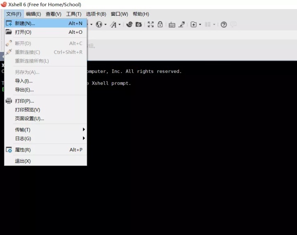Click the Xftp folder icon in toolbar
Screen dimensions: 297x235
tap(139, 24)
